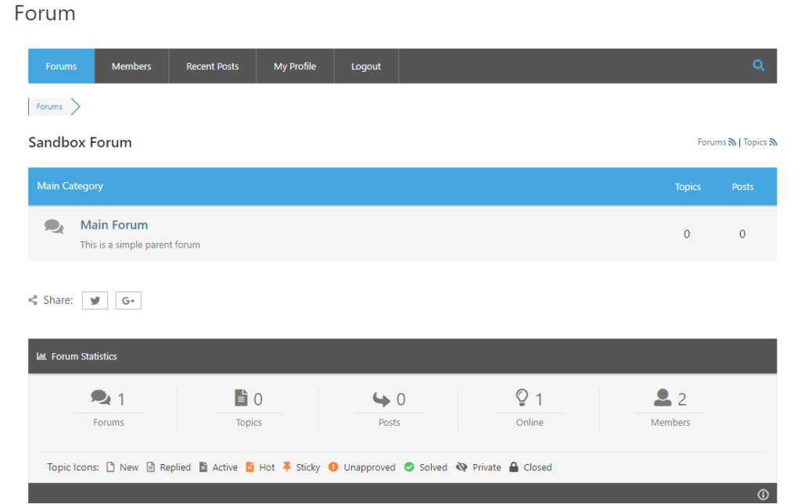801x504 pixels.
Task: Go to My Profile
Action: pos(295,66)
